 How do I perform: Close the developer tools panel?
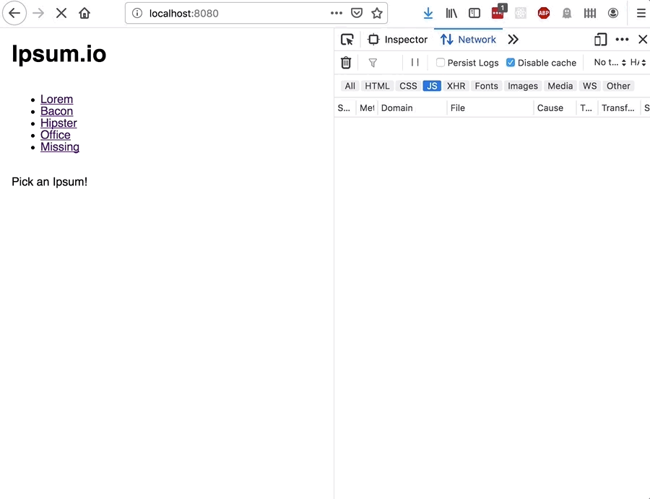643,40
